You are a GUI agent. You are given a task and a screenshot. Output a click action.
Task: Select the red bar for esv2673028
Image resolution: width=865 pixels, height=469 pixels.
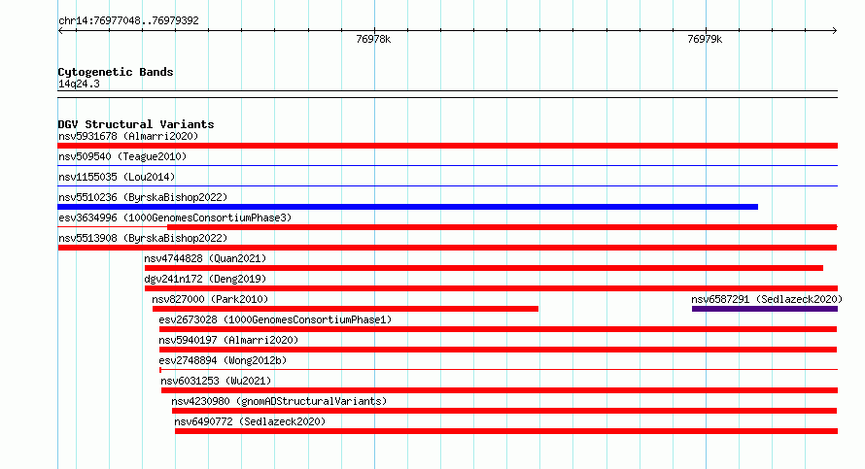pyautogui.click(x=499, y=329)
